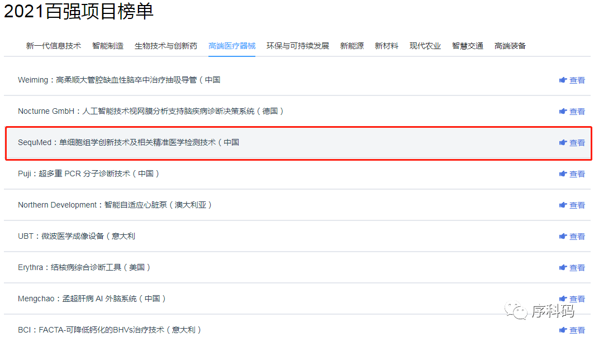
Task: Click pointing-hand icon in BCI row
Action: [563, 330]
